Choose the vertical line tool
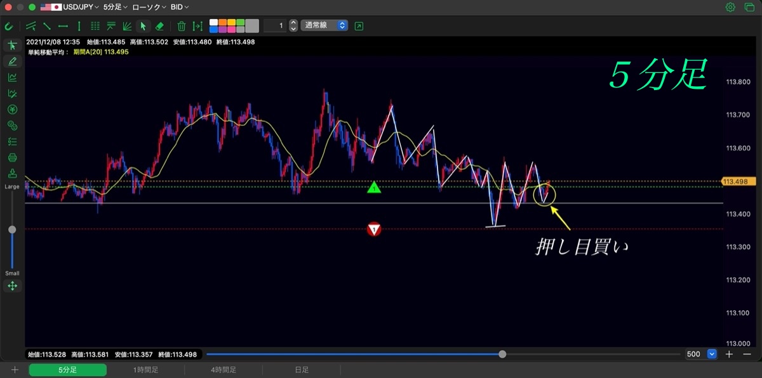762x378 pixels. point(79,26)
